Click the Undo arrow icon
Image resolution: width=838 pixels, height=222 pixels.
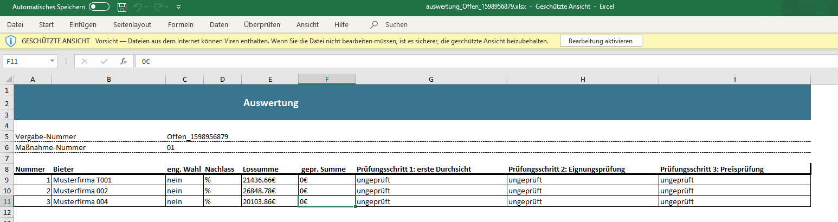(x=138, y=7)
